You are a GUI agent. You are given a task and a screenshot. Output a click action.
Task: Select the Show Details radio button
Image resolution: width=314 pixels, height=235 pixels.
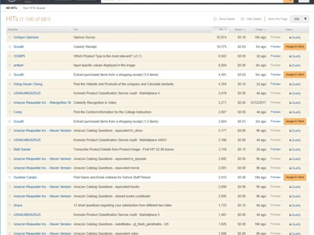pyautogui.click(x=215, y=19)
